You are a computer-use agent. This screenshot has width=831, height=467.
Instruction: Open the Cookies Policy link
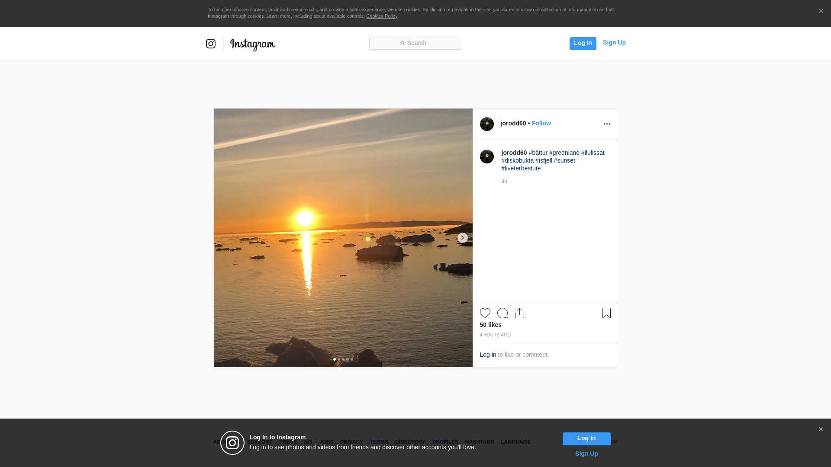[381, 16]
